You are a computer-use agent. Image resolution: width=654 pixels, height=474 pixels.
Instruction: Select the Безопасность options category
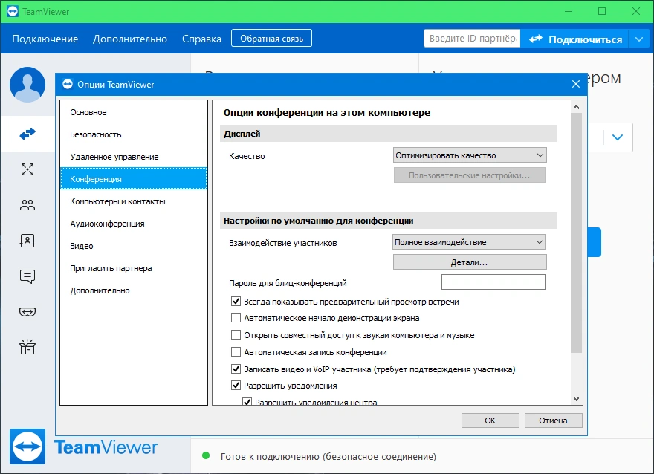click(x=134, y=134)
